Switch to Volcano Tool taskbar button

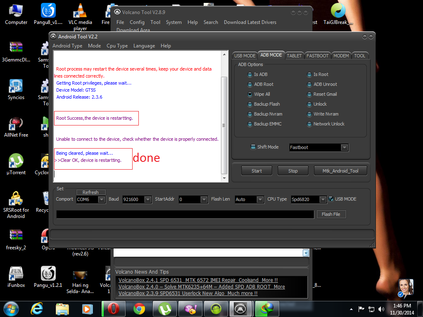click(x=241, y=309)
